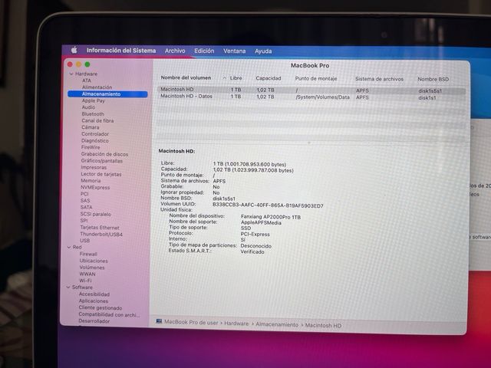Screen dimensions: 491x368
Task: Select Wi-Fi under Red
Action: tap(85, 281)
